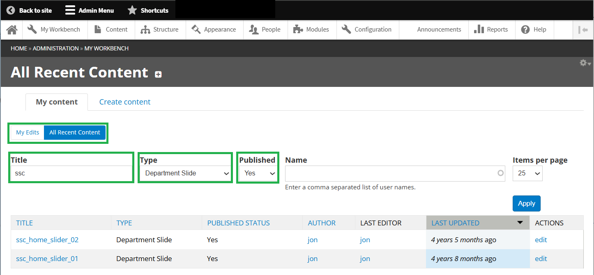
Task: Click the Name filter input field
Action: [395, 173]
